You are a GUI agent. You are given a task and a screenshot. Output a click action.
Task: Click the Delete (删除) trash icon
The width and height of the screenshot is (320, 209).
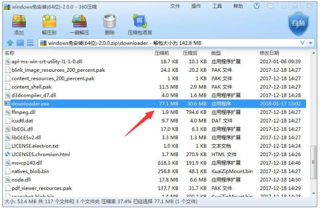(x=109, y=21)
